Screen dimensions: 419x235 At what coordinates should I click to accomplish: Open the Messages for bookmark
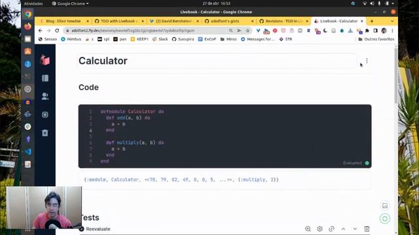click(x=258, y=39)
